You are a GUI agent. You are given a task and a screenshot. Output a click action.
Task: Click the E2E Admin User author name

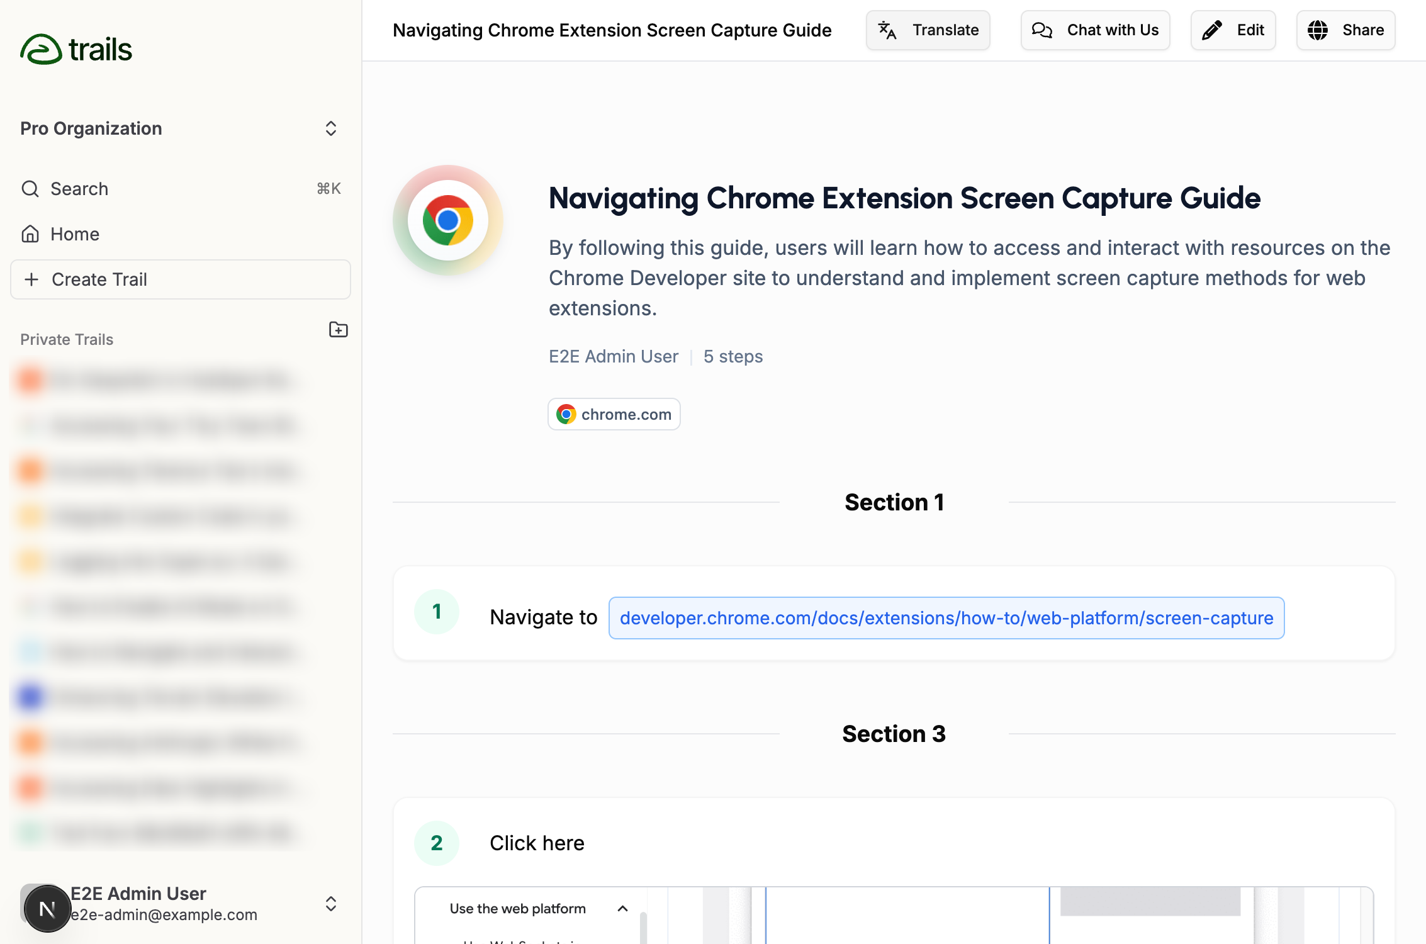pos(614,356)
